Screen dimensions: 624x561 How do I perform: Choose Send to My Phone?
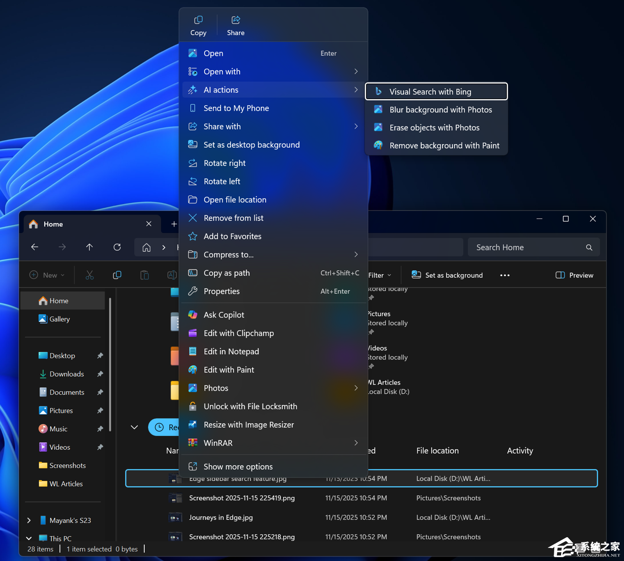coord(273,108)
